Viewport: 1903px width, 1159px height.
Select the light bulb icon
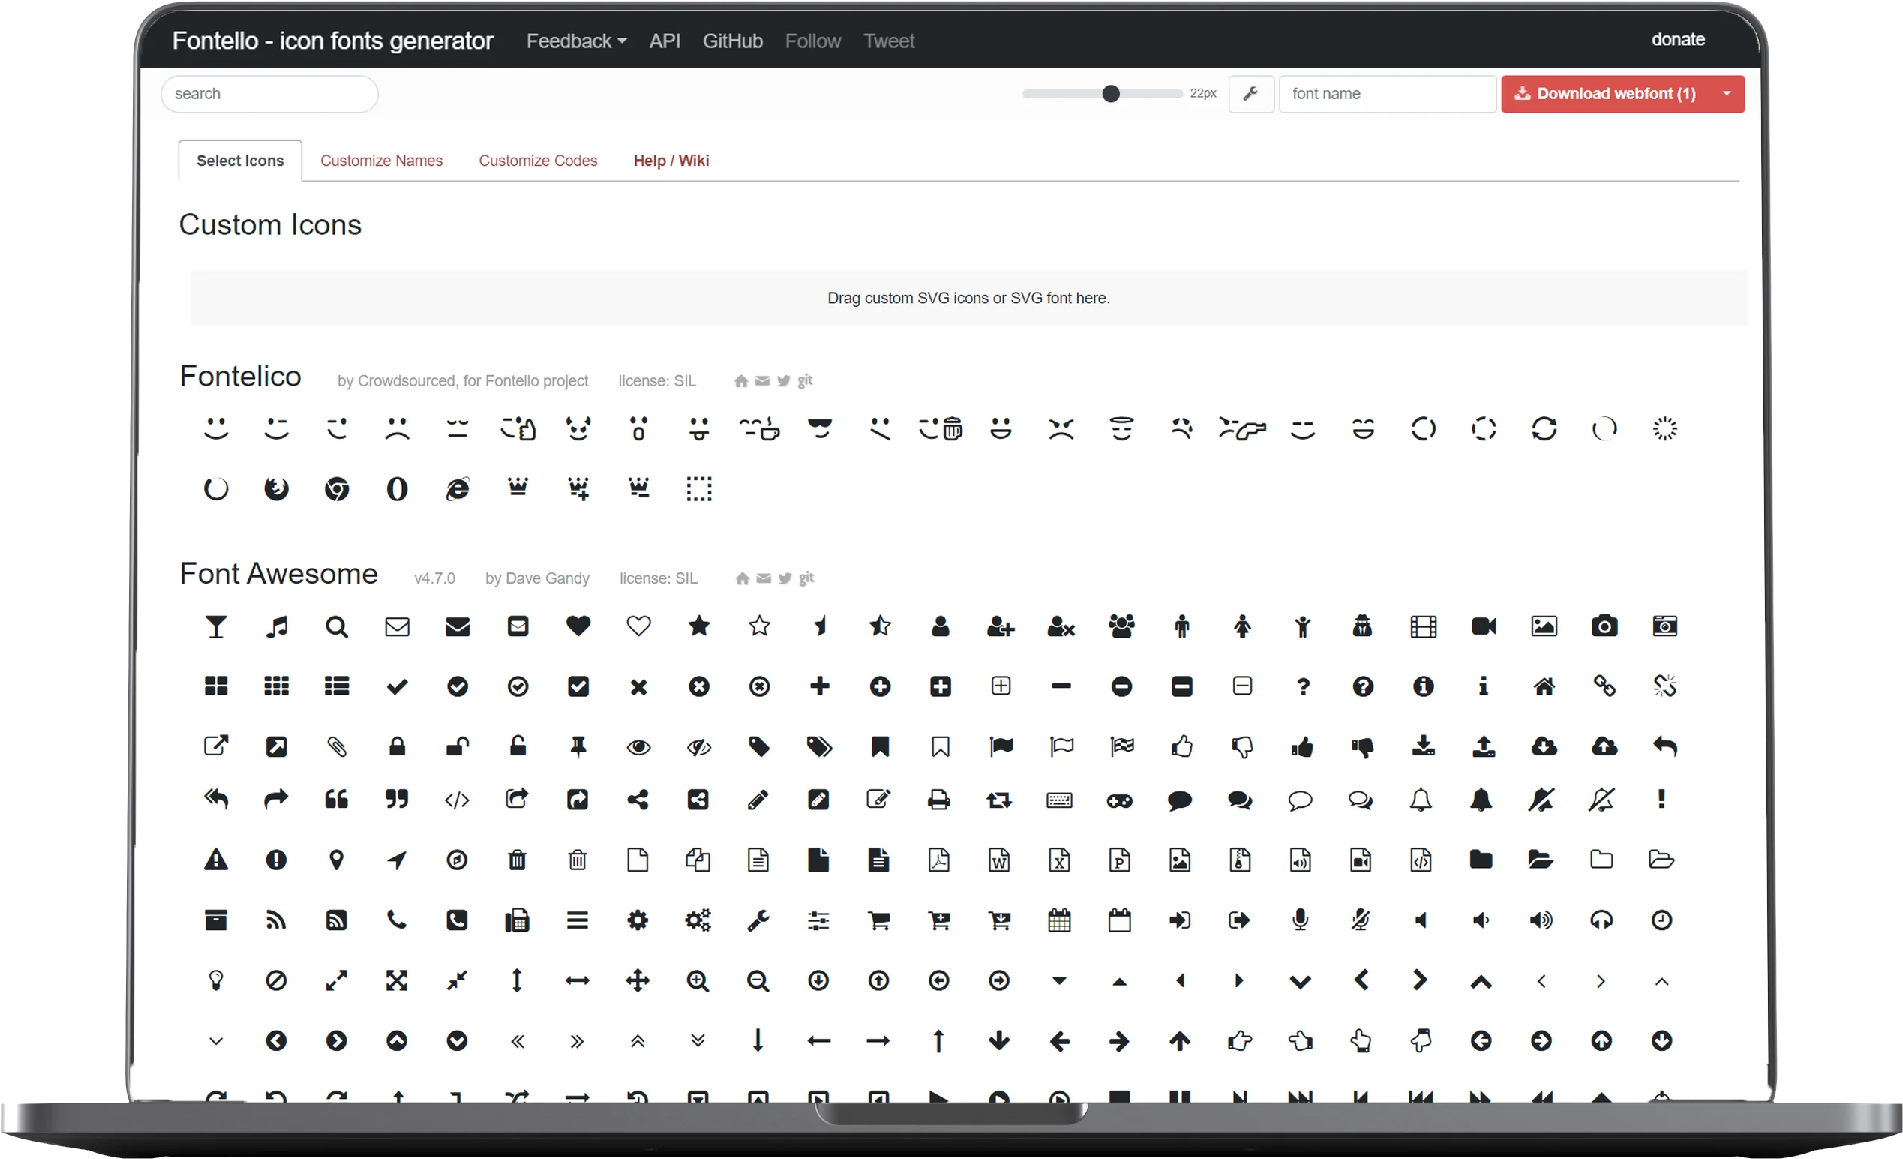(x=216, y=980)
